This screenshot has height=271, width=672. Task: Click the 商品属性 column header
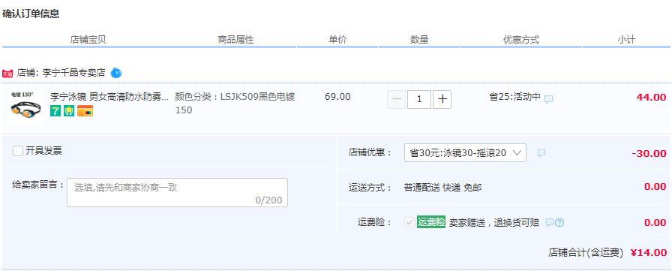[x=235, y=40]
